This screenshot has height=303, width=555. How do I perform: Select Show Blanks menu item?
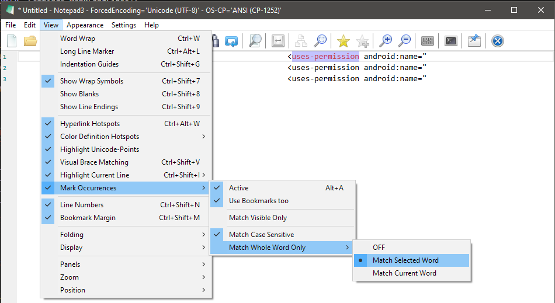126,94
